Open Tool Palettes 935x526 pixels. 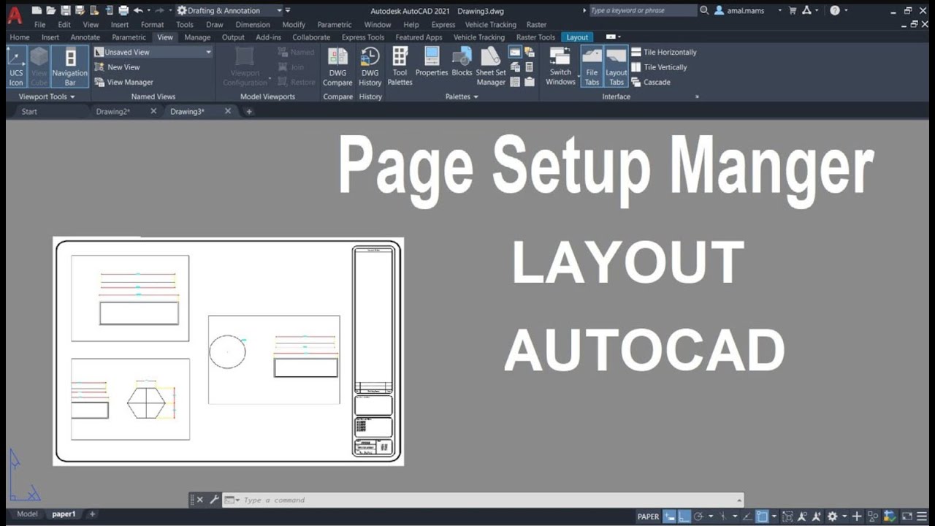point(400,66)
